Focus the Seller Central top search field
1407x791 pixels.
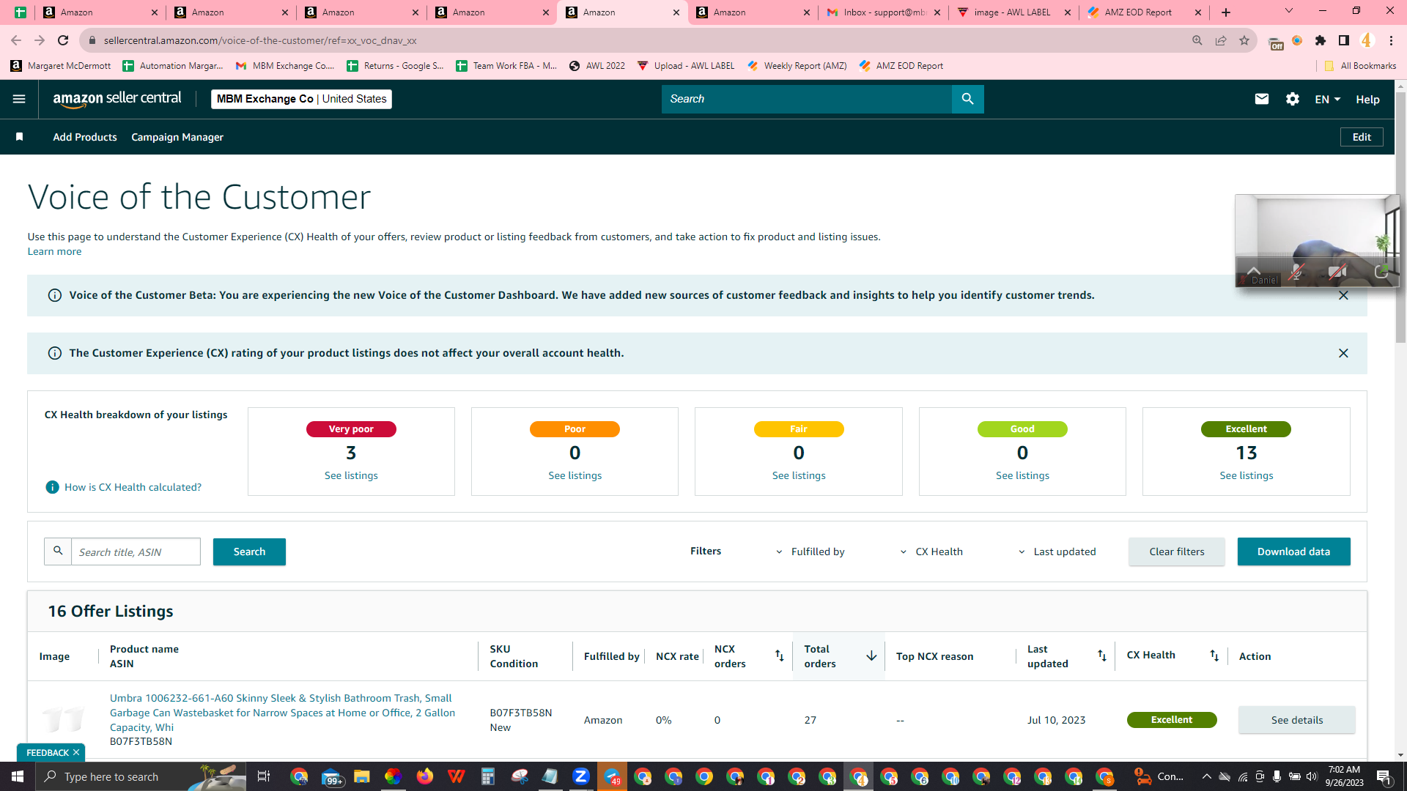point(806,99)
